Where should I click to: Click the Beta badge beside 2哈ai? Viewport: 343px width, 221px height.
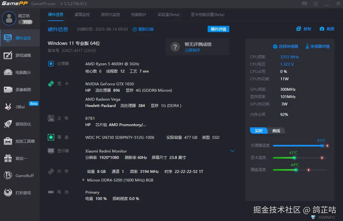click(34, 103)
